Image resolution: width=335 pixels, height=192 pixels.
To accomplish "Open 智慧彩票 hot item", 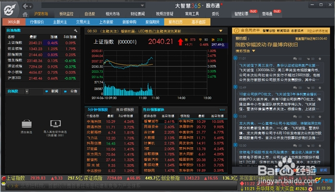I will pos(241,14).
